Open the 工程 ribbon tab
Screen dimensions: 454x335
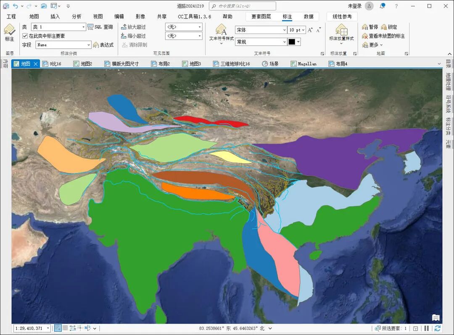click(x=11, y=16)
